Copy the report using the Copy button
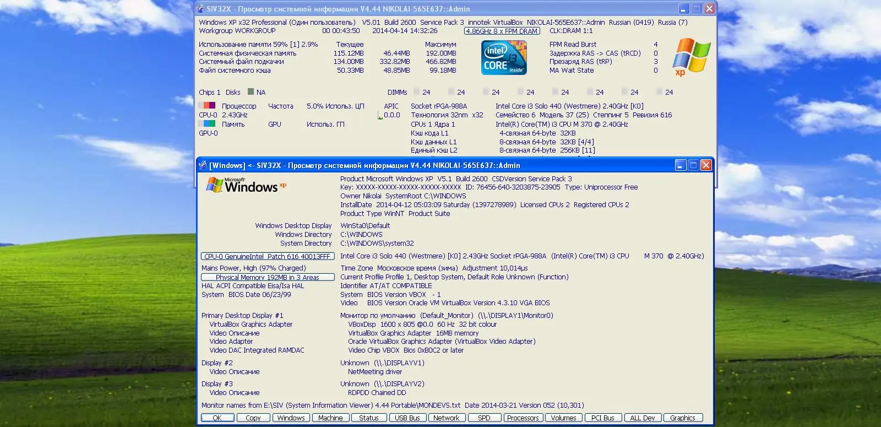 (253, 418)
